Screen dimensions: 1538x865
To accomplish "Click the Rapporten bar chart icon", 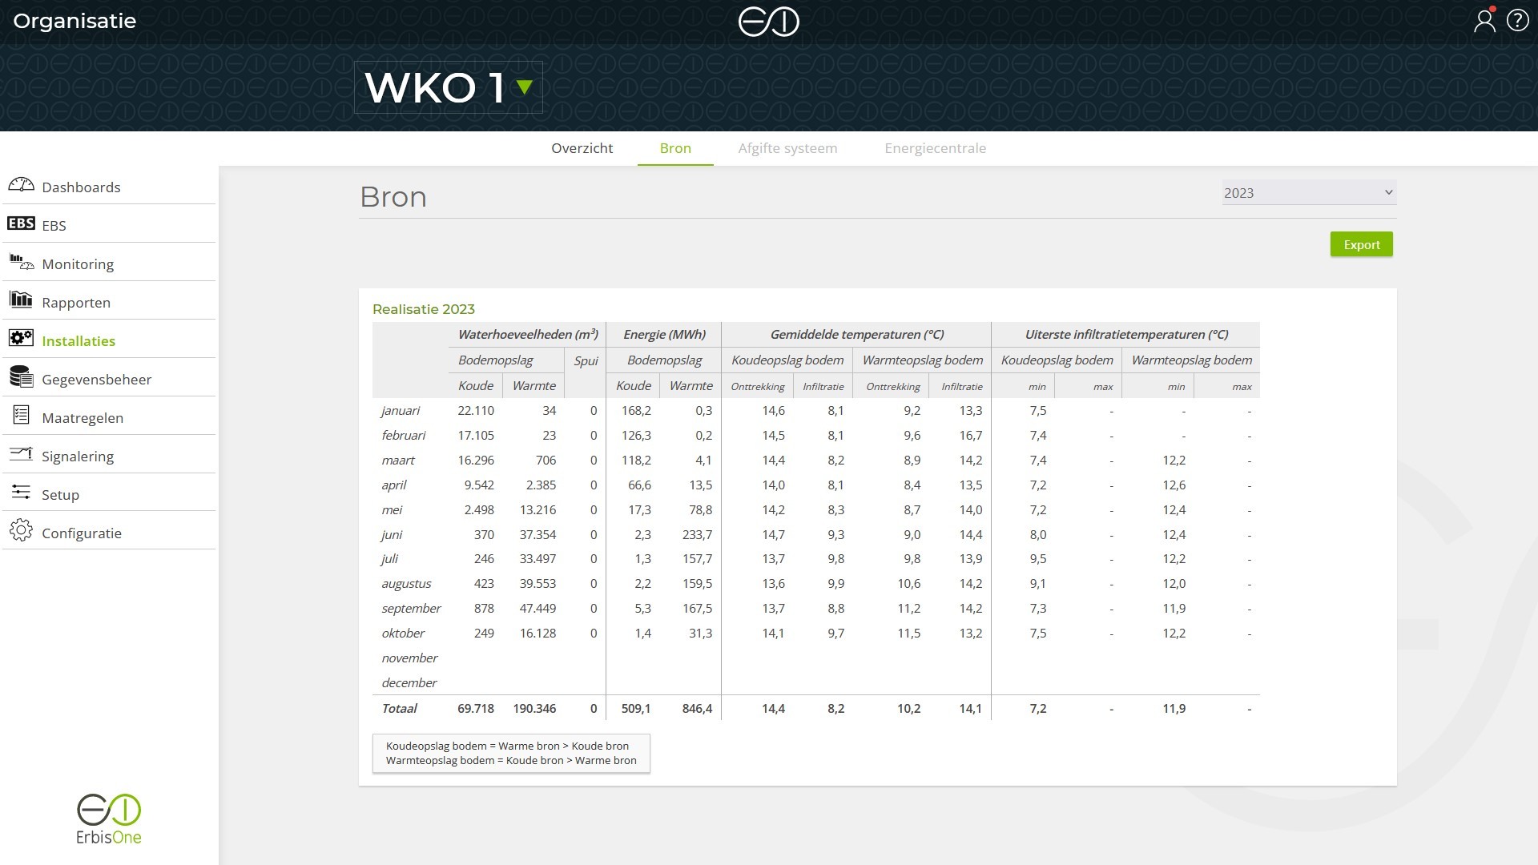I will click(x=21, y=300).
